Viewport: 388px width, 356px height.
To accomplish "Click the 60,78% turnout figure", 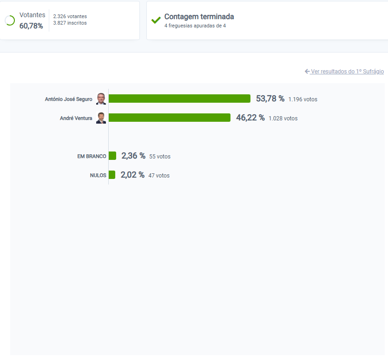I will pyautogui.click(x=31, y=26).
